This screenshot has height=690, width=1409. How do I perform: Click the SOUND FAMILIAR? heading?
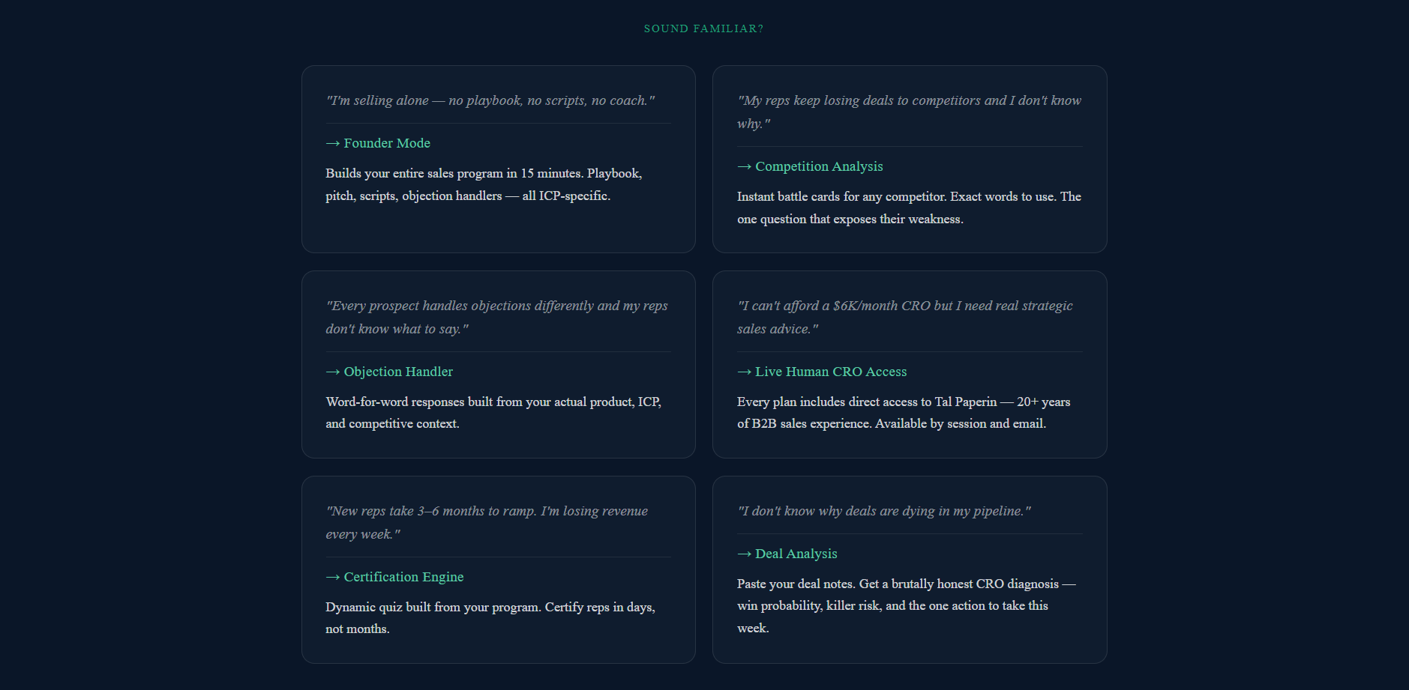tap(703, 28)
